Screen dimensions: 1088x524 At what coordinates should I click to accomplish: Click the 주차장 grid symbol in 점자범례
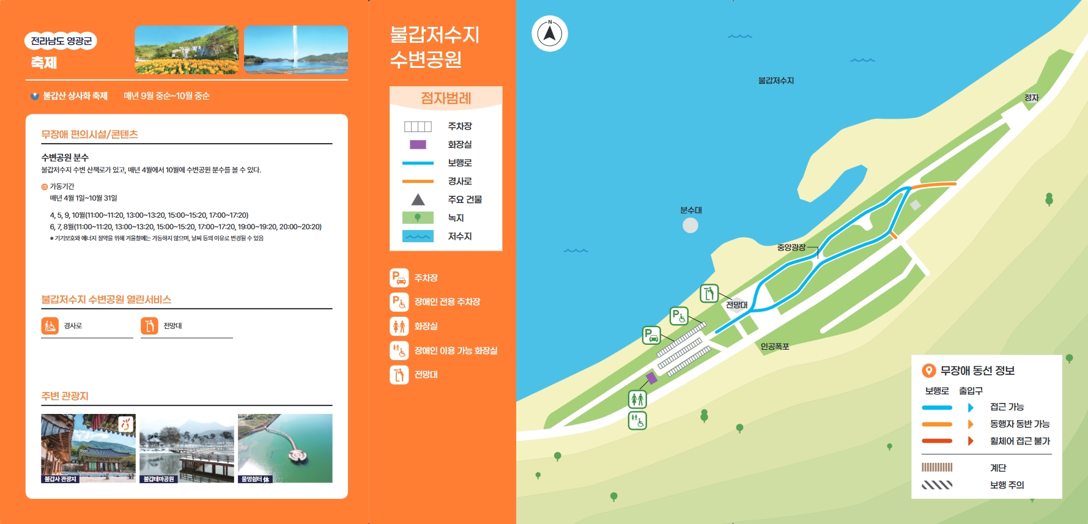tap(418, 127)
